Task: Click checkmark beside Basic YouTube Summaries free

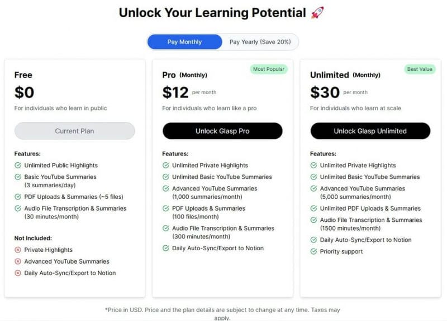Action: point(18,177)
